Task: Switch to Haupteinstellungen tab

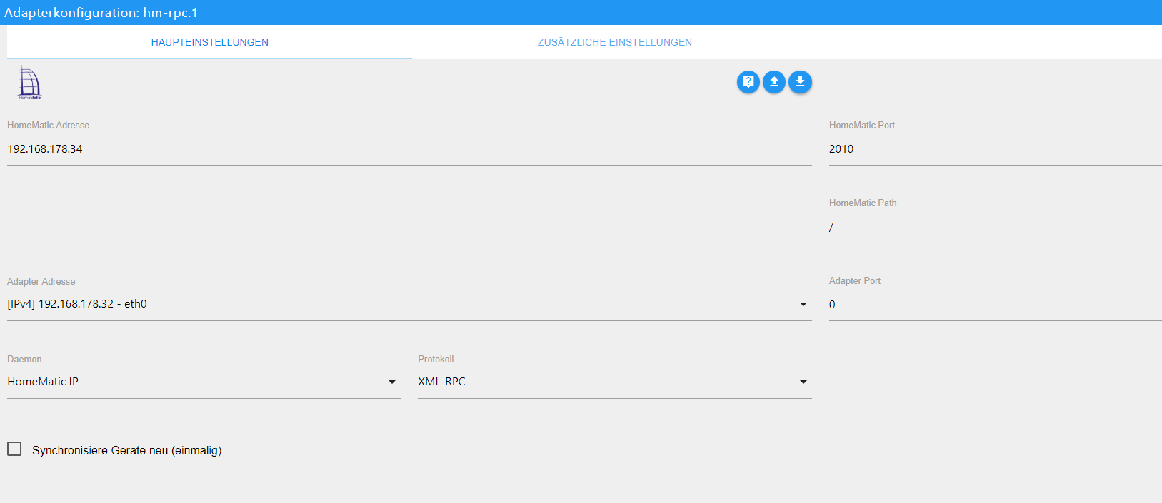Action: (209, 42)
